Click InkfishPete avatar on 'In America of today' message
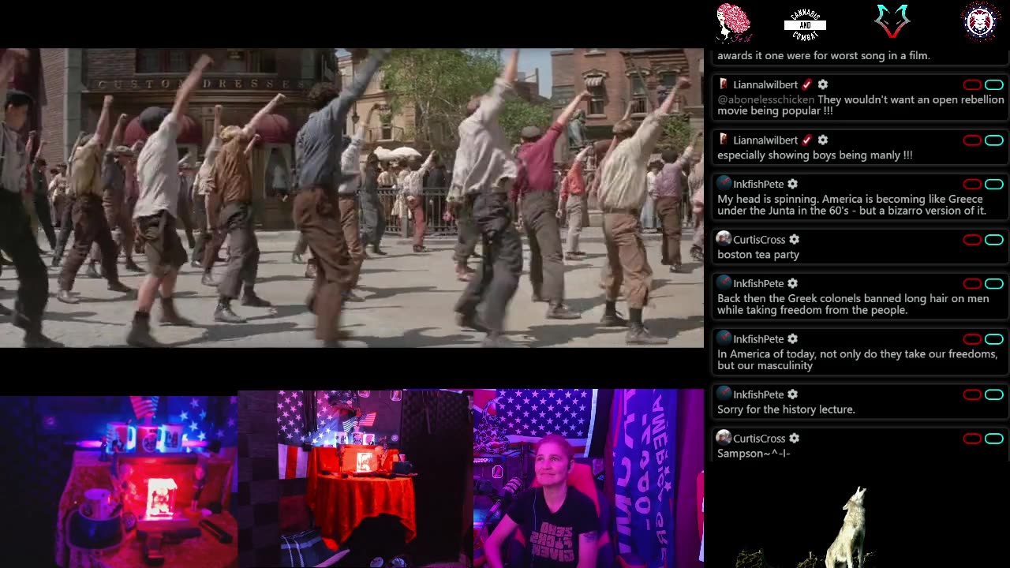 [x=724, y=338]
